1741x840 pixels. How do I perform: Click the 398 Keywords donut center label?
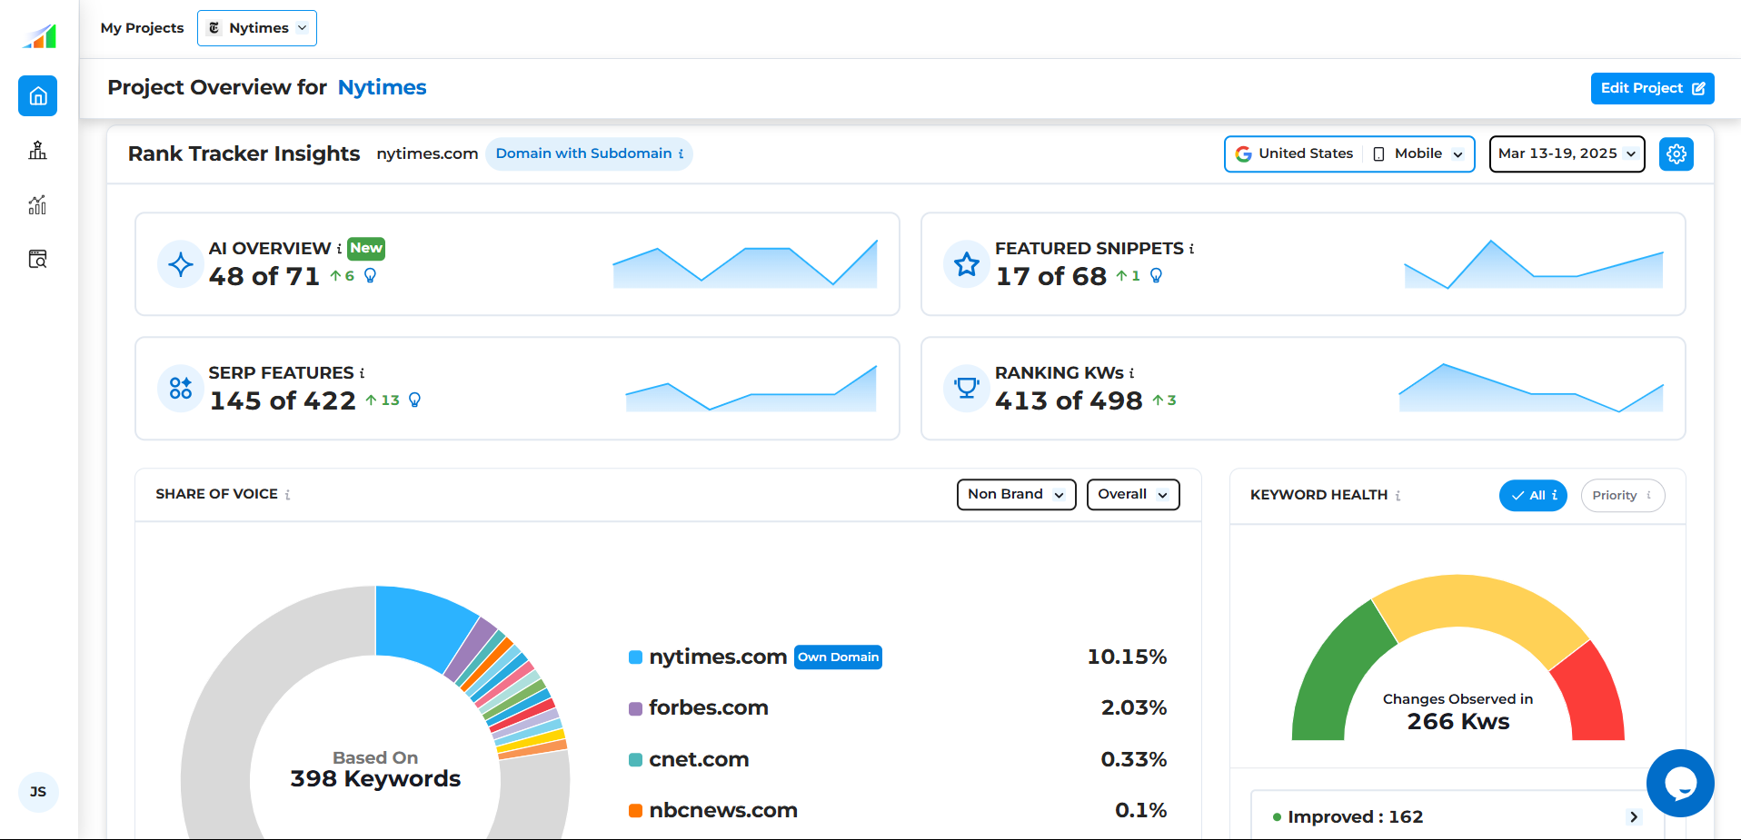click(375, 779)
